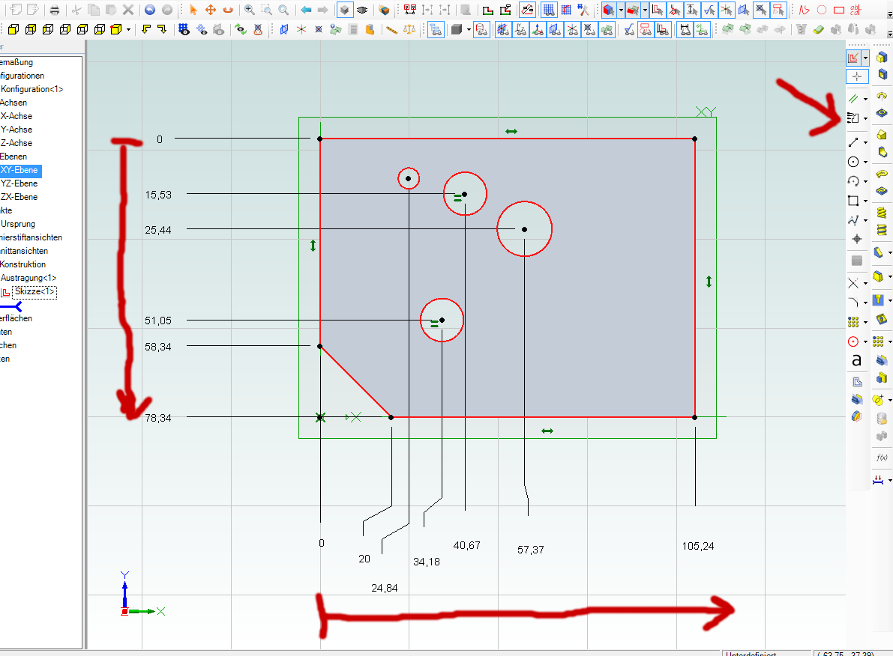
Task: Toggle the design explorer tree button
Action: tap(436, 30)
